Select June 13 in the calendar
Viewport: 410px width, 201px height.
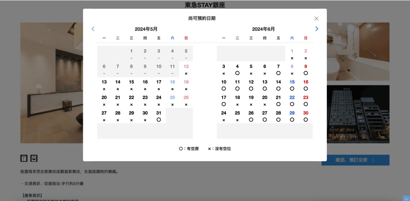265,85
